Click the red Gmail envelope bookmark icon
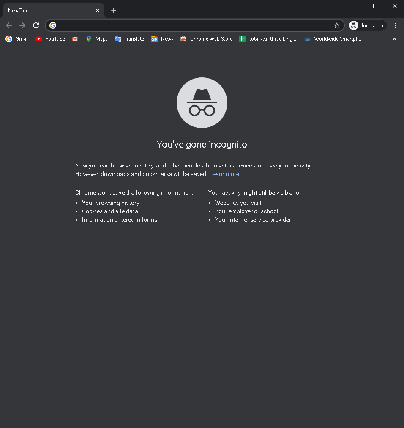Image resolution: width=404 pixels, height=428 pixels. 75,39
